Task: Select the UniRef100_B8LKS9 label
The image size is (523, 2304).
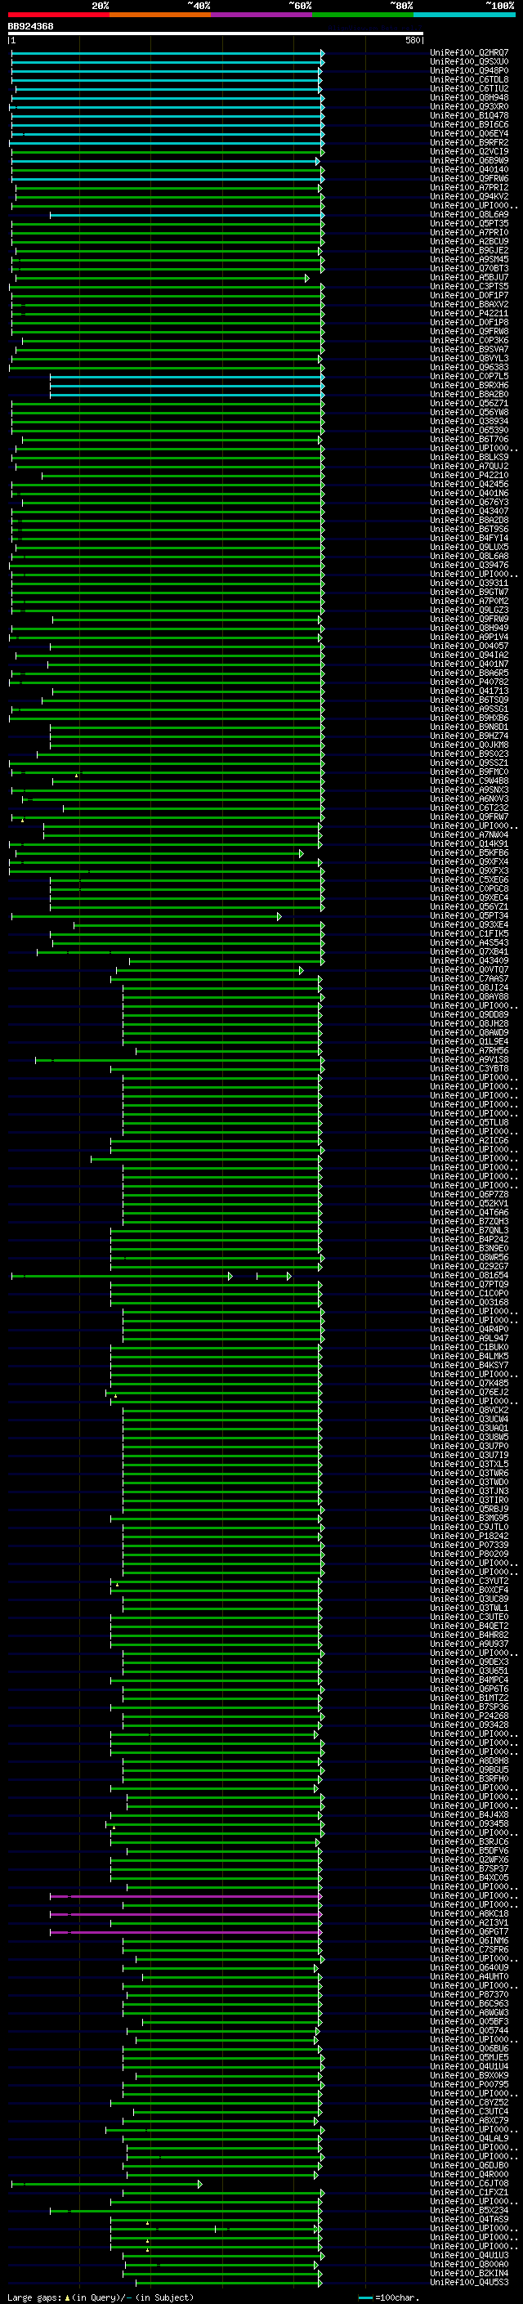Action: (x=469, y=457)
